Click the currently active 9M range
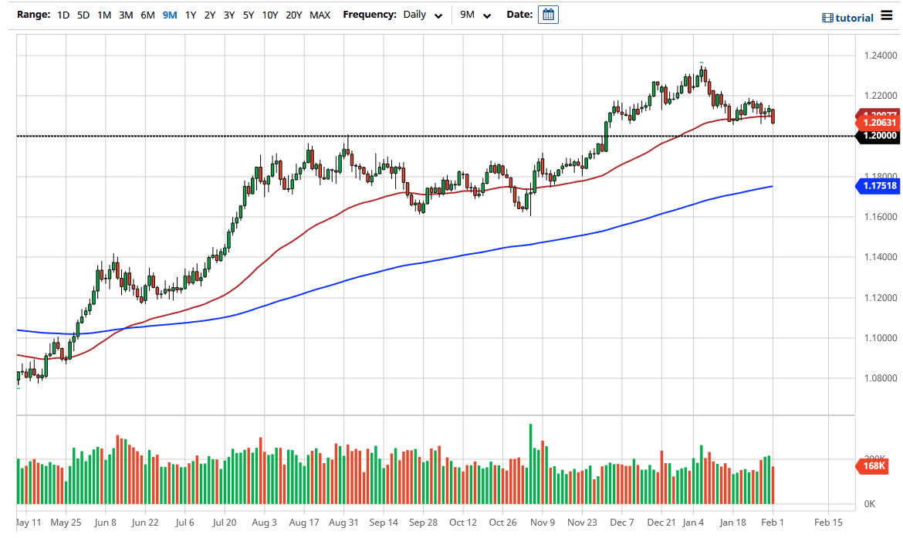 pyautogui.click(x=168, y=15)
